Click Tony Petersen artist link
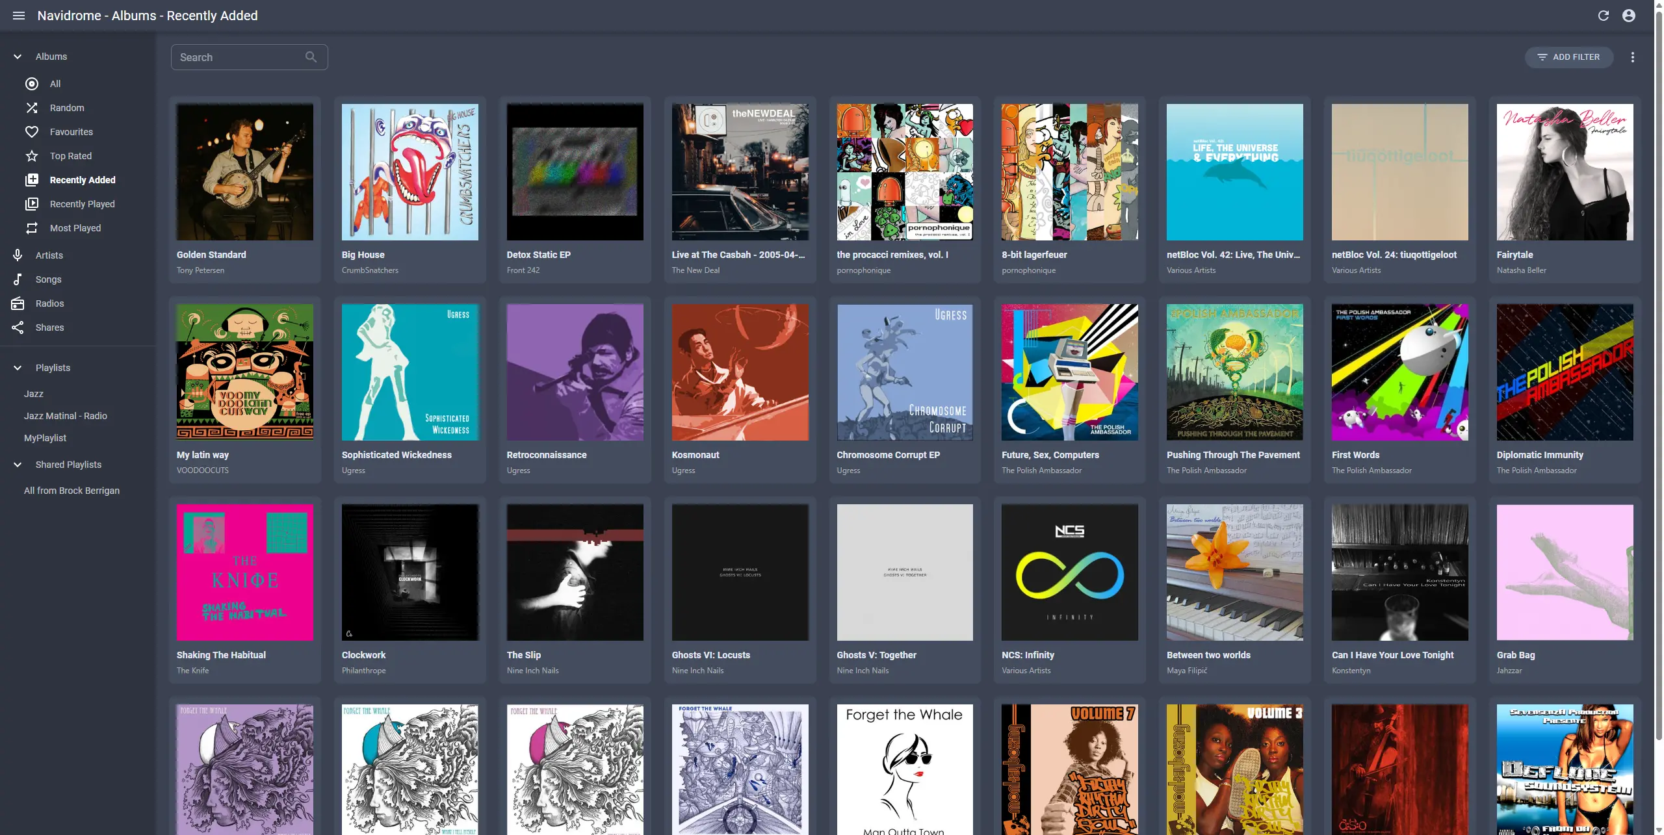1664x835 pixels. (200, 270)
